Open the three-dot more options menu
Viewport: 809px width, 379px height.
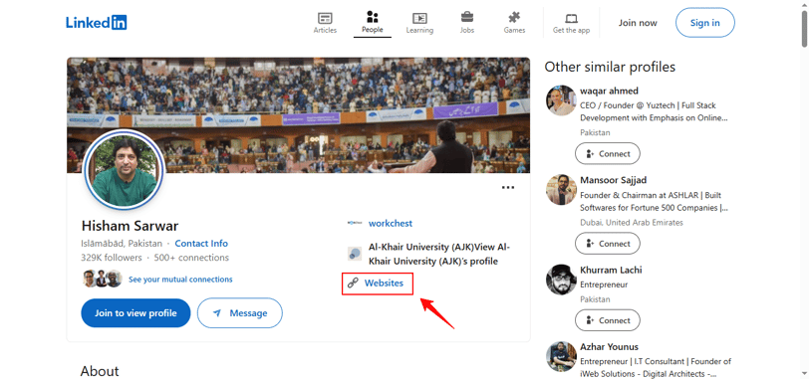pyautogui.click(x=508, y=187)
